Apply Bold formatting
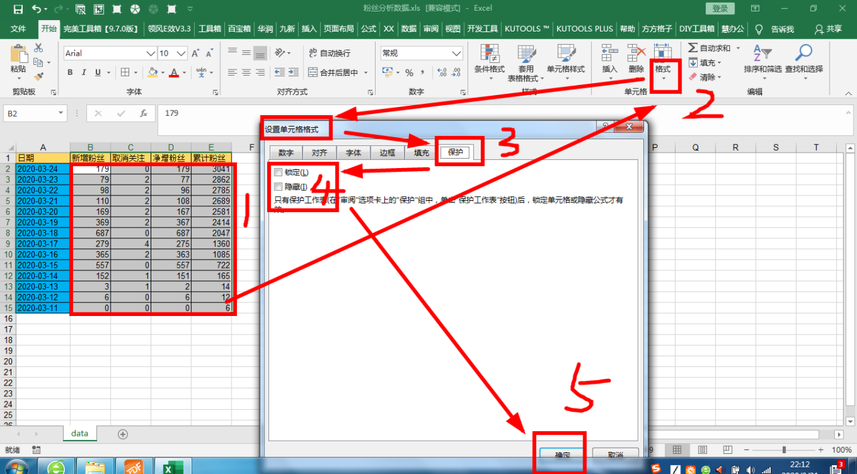857x474 pixels. coord(70,72)
